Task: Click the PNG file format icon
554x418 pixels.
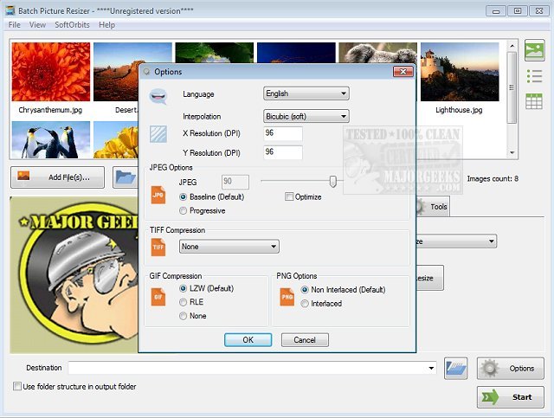Action: [287, 297]
